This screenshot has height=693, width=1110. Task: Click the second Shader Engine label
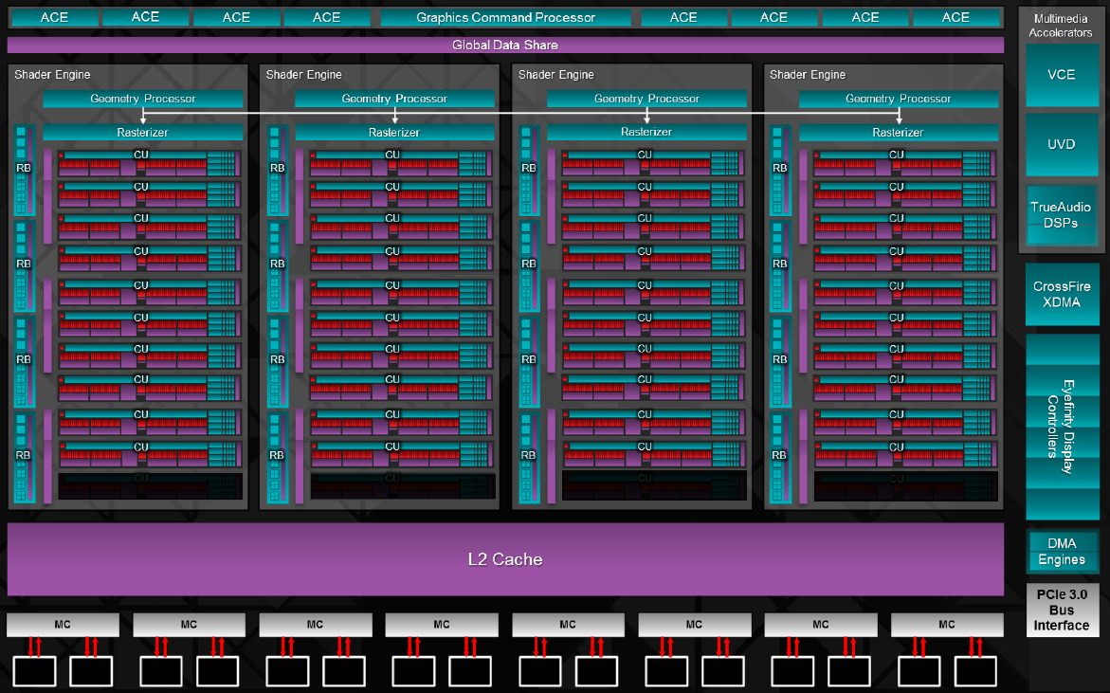tap(303, 74)
